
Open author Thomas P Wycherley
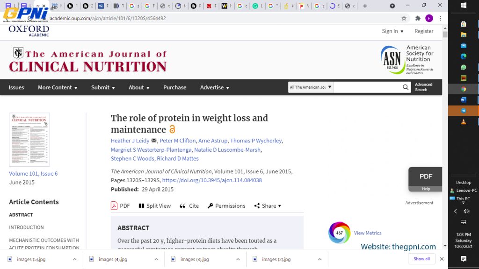(x=256, y=141)
